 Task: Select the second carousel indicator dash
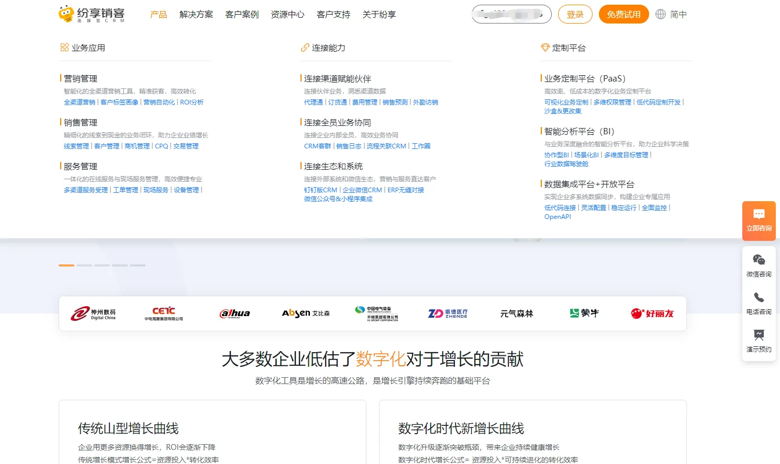pyautogui.click(x=84, y=265)
